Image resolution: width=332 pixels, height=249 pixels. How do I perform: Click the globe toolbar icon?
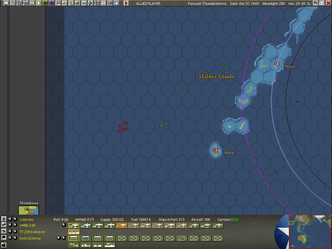point(90,3)
